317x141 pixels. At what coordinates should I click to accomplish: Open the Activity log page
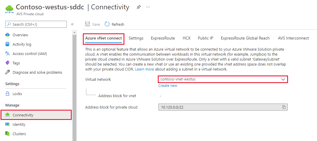tap(22, 44)
